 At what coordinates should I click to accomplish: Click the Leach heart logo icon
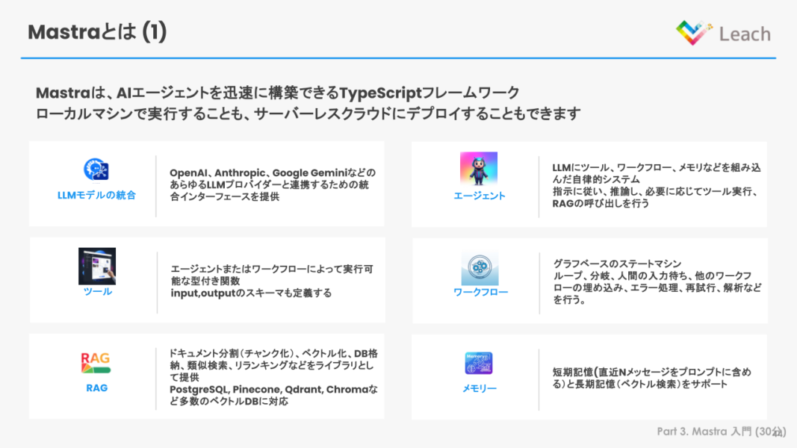pos(694,32)
